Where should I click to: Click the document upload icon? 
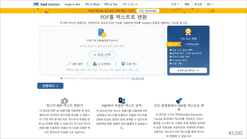[x=102, y=33]
